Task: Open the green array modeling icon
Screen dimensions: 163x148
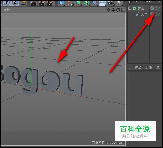Action: pos(87,3)
